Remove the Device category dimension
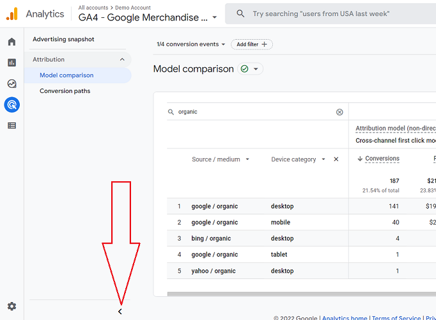The height and width of the screenshot is (320, 436). [x=336, y=159]
